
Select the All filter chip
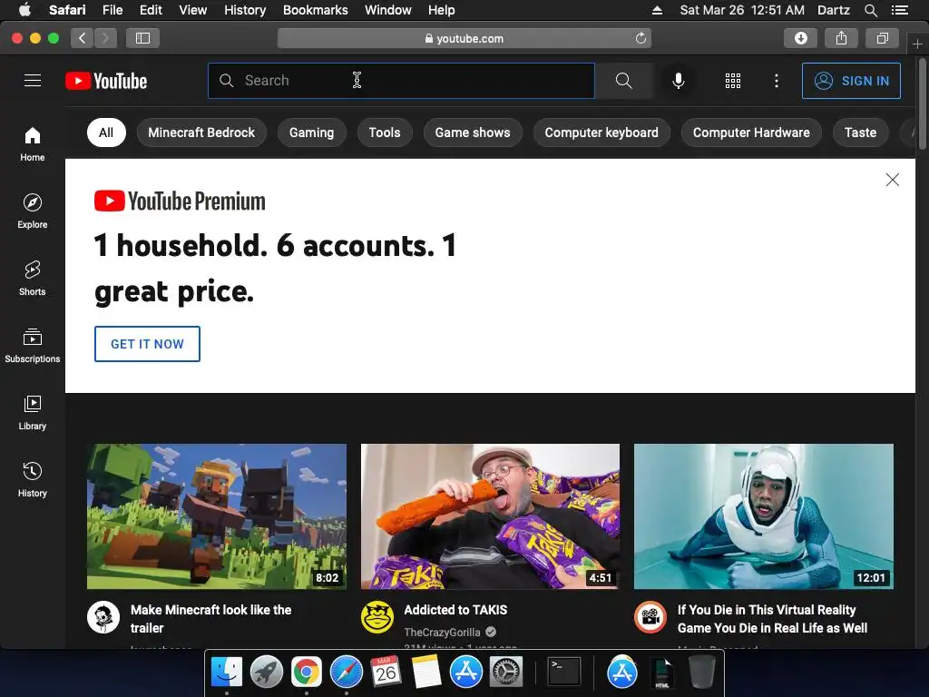pyautogui.click(x=106, y=133)
